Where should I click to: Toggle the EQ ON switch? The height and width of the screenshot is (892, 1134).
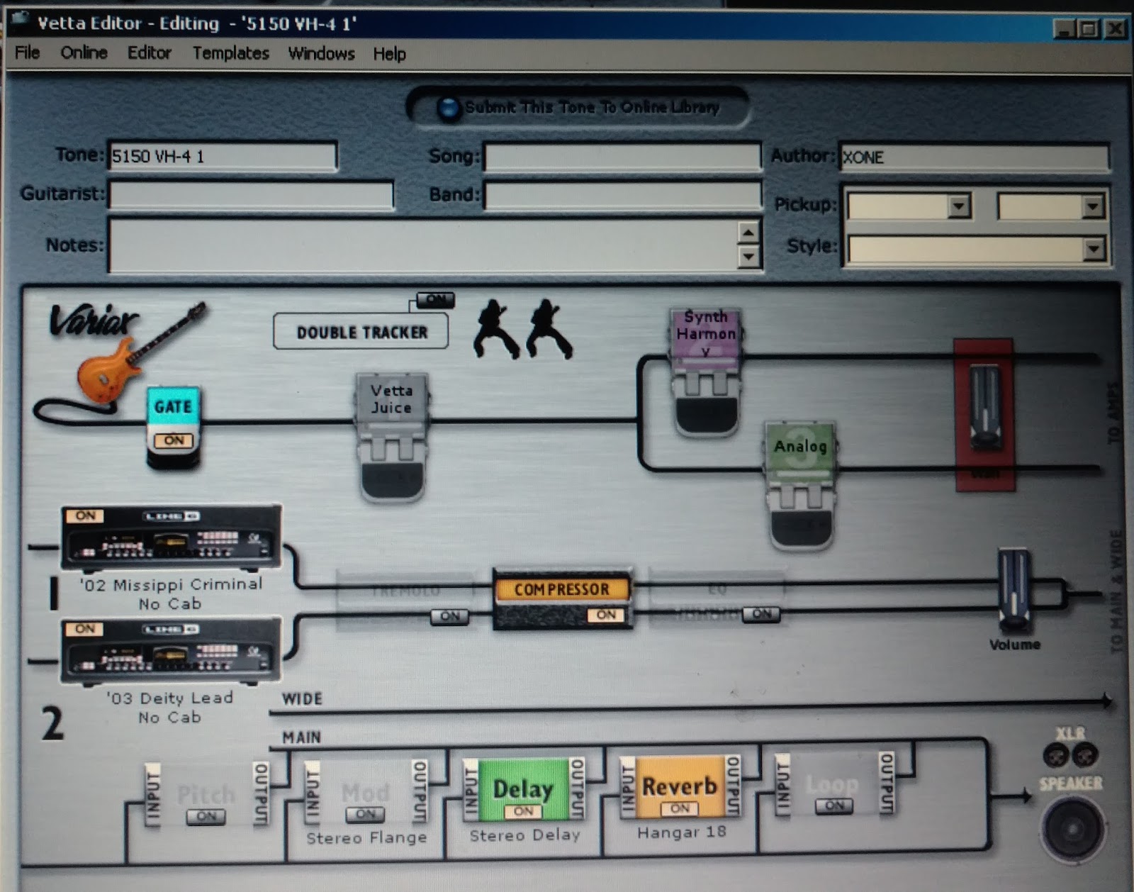tap(762, 614)
